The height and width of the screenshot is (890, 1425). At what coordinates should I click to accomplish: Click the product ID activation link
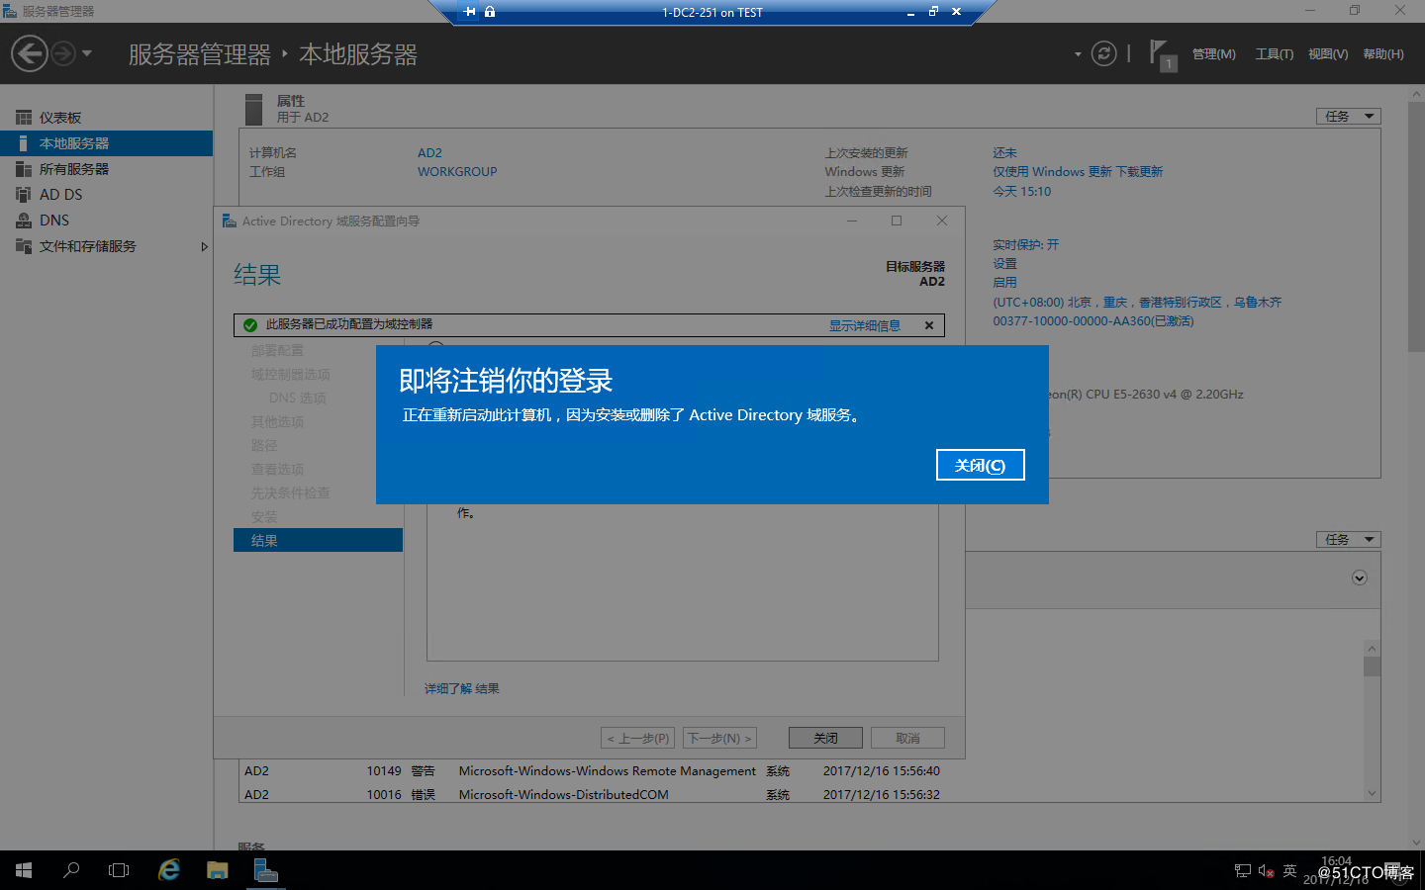point(1093,321)
